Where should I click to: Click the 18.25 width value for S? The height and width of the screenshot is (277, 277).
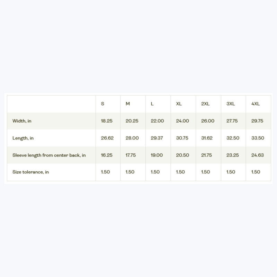coord(107,121)
